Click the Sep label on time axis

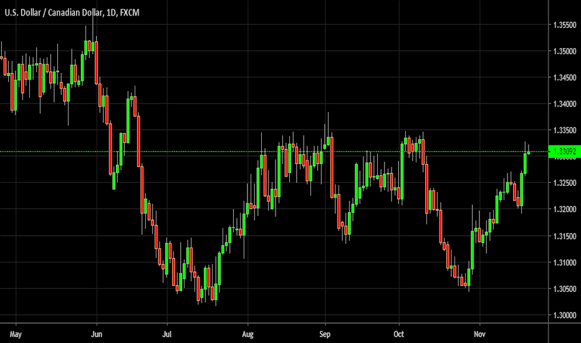click(325, 334)
